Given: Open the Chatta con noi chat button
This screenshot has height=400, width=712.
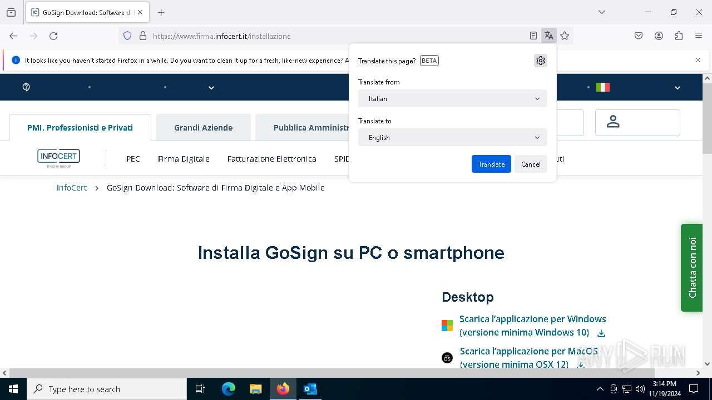Looking at the screenshot, I should click(691, 267).
